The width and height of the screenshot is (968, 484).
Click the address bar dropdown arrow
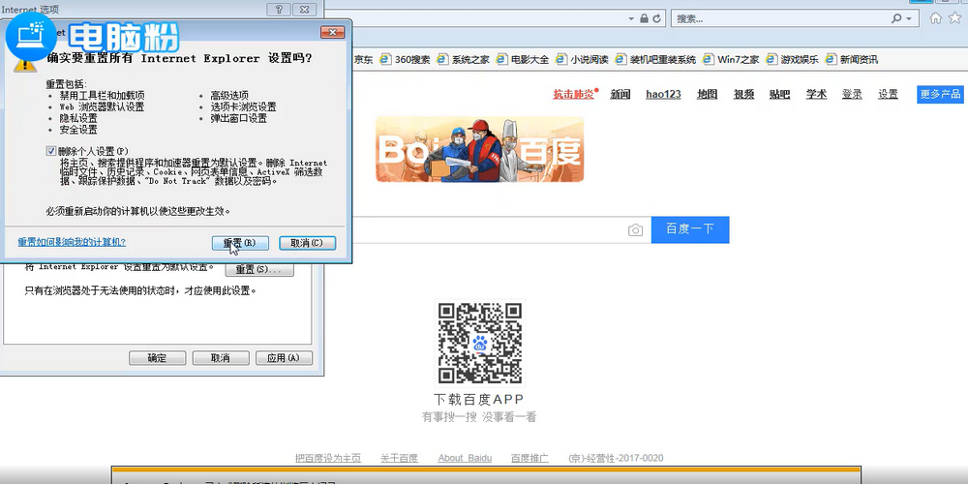tap(631, 18)
